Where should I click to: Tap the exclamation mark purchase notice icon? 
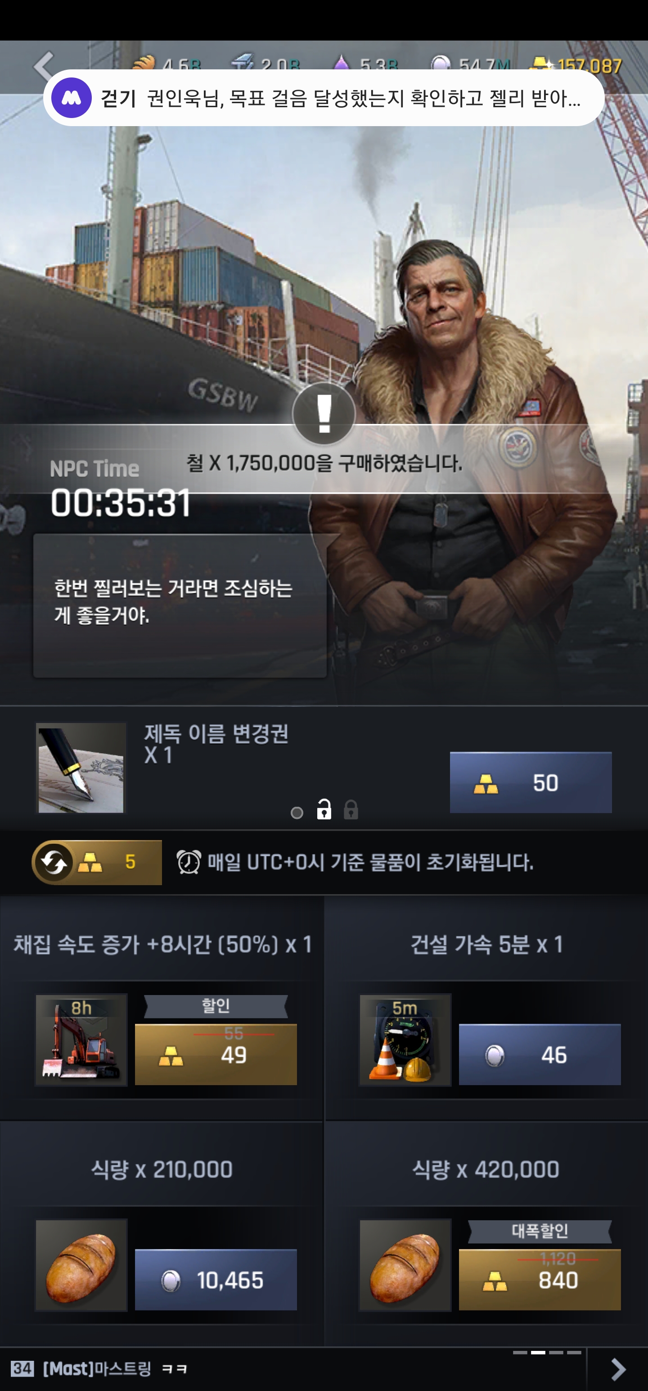[324, 414]
